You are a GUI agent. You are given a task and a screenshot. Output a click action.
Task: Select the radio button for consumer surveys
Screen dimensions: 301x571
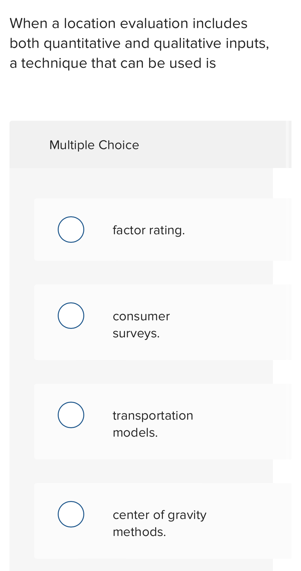(x=71, y=315)
